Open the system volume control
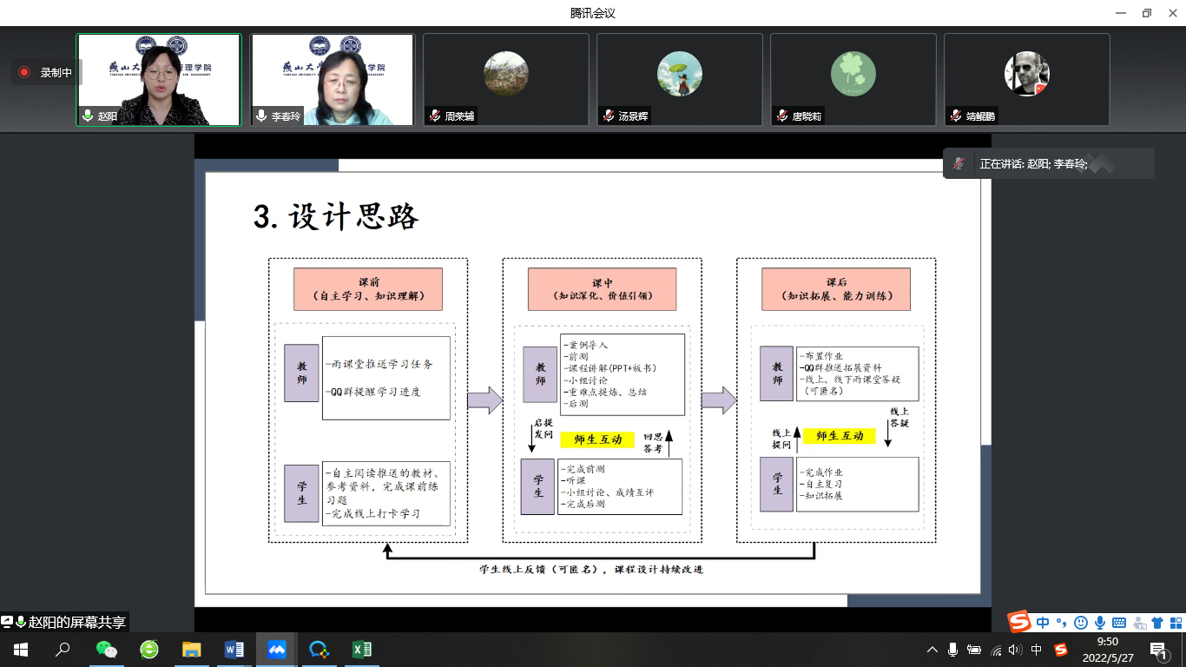Image resolution: width=1186 pixels, height=667 pixels. pos(1016,650)
